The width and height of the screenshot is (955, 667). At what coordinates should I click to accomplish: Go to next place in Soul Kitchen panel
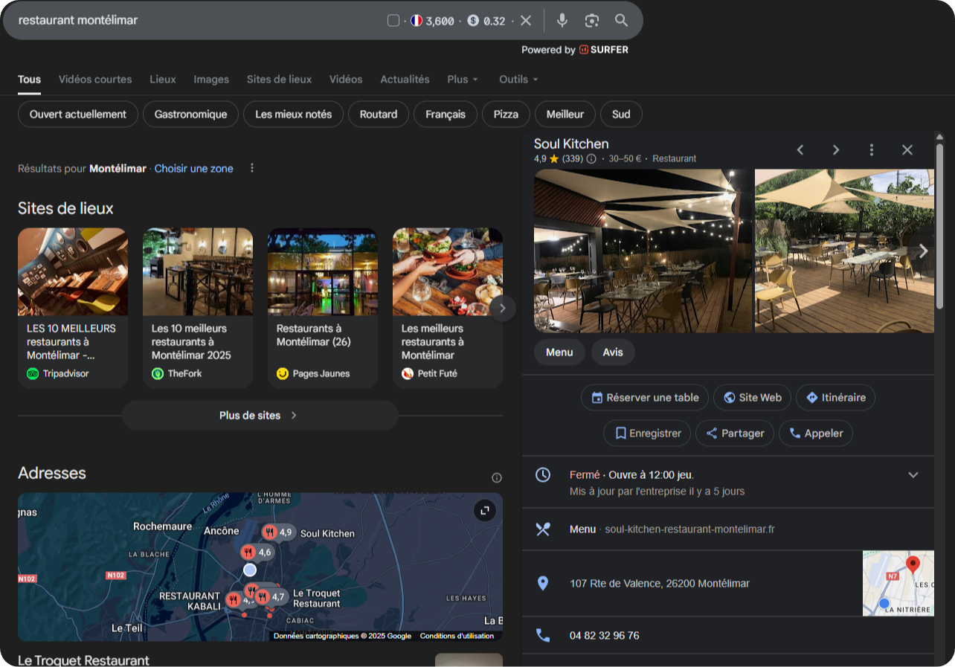pyautogui.click(x=836, y=150)
